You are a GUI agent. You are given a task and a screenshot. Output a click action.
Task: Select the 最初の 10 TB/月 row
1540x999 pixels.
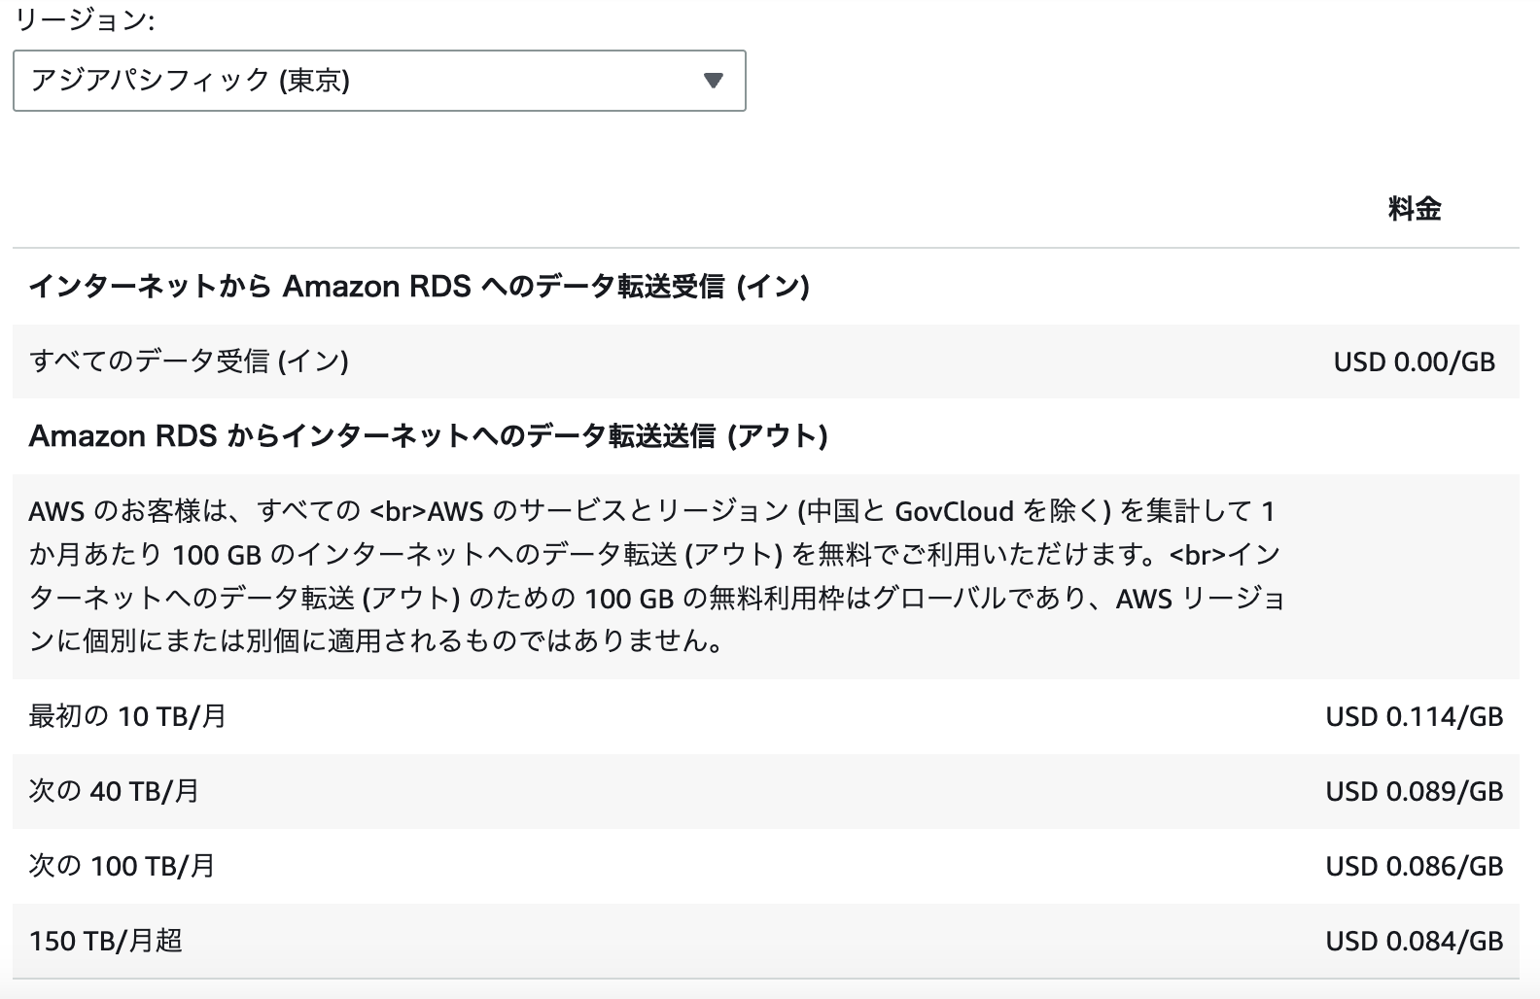pos(766,717)
